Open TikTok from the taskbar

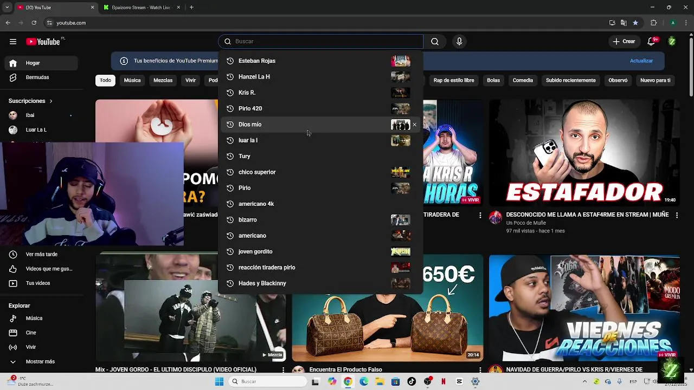pyautogui.click(x=412, y=382)
